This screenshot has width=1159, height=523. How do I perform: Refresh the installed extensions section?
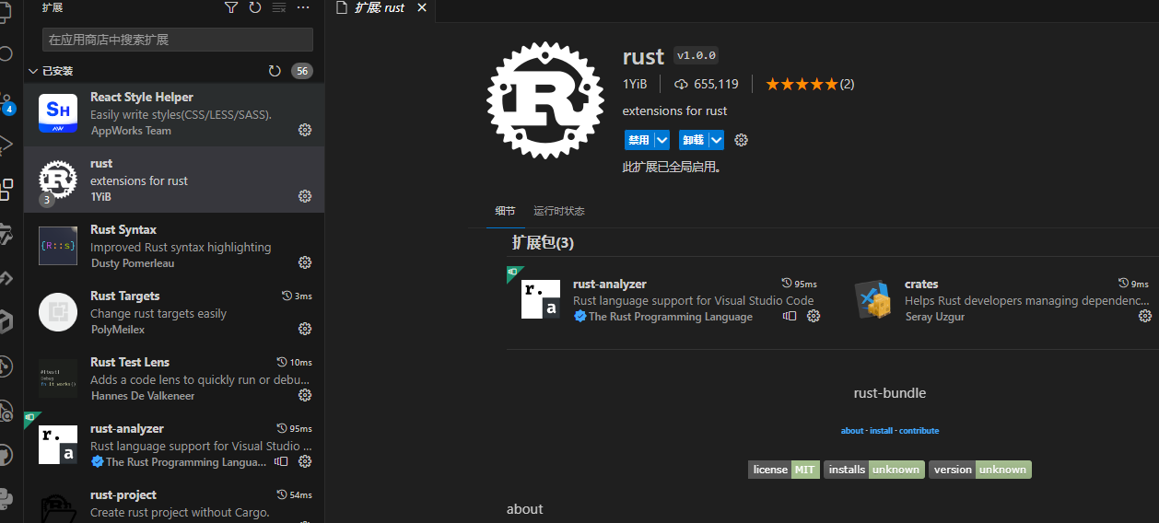pos(275,71)
